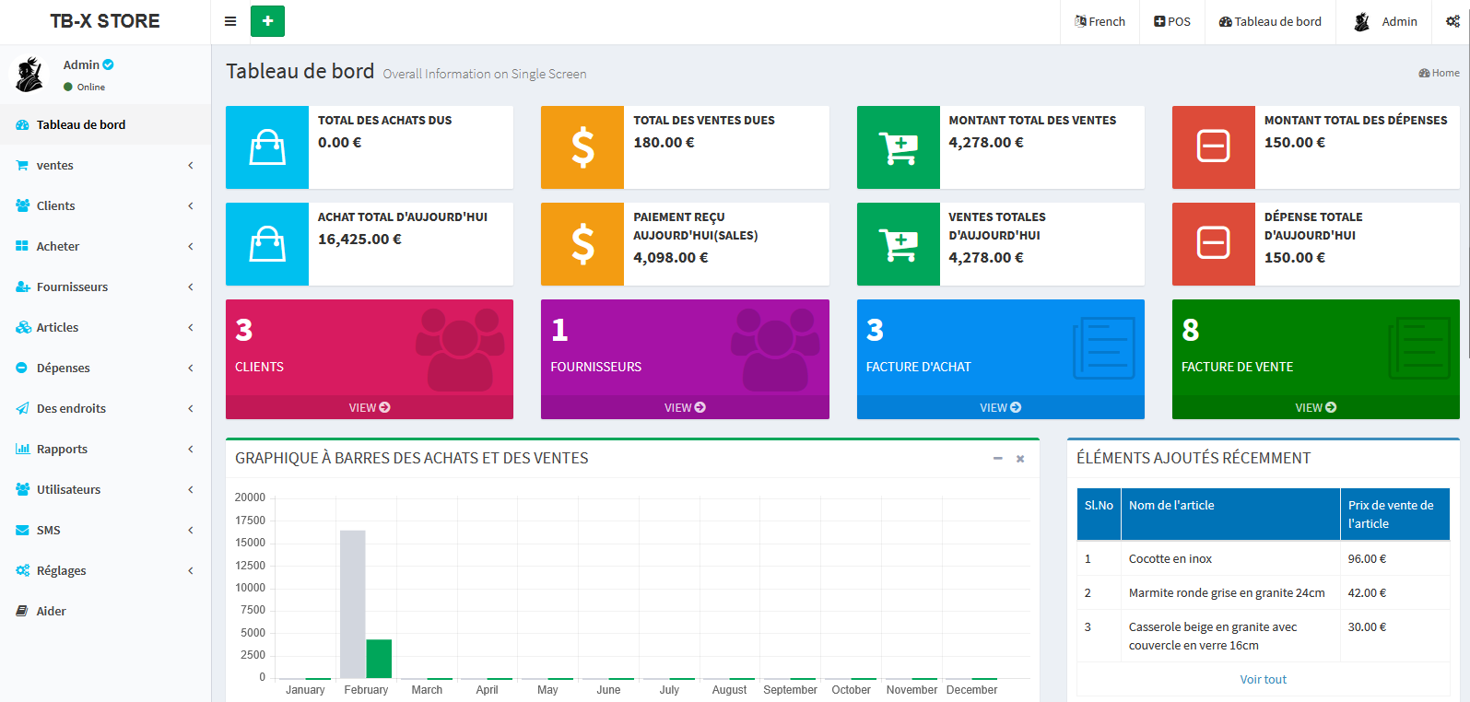The image size is (1470, 702).
Task: Click VIEW on the Clients card
Action: [x=369, y=407]
